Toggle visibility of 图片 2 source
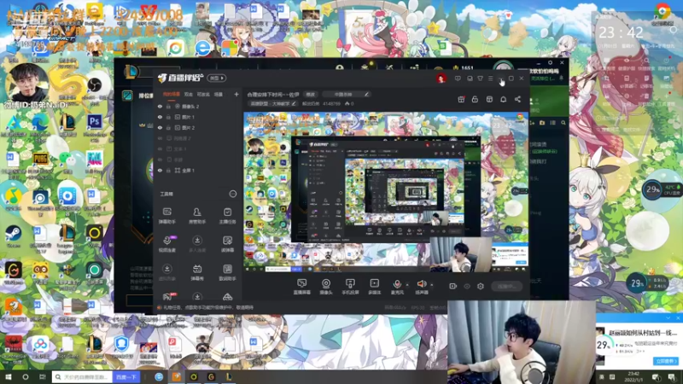Screen dimensions: 683x384 (x=160, y=127)
